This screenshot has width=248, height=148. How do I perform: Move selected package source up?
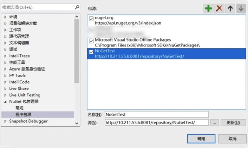[x=230, y=8]
